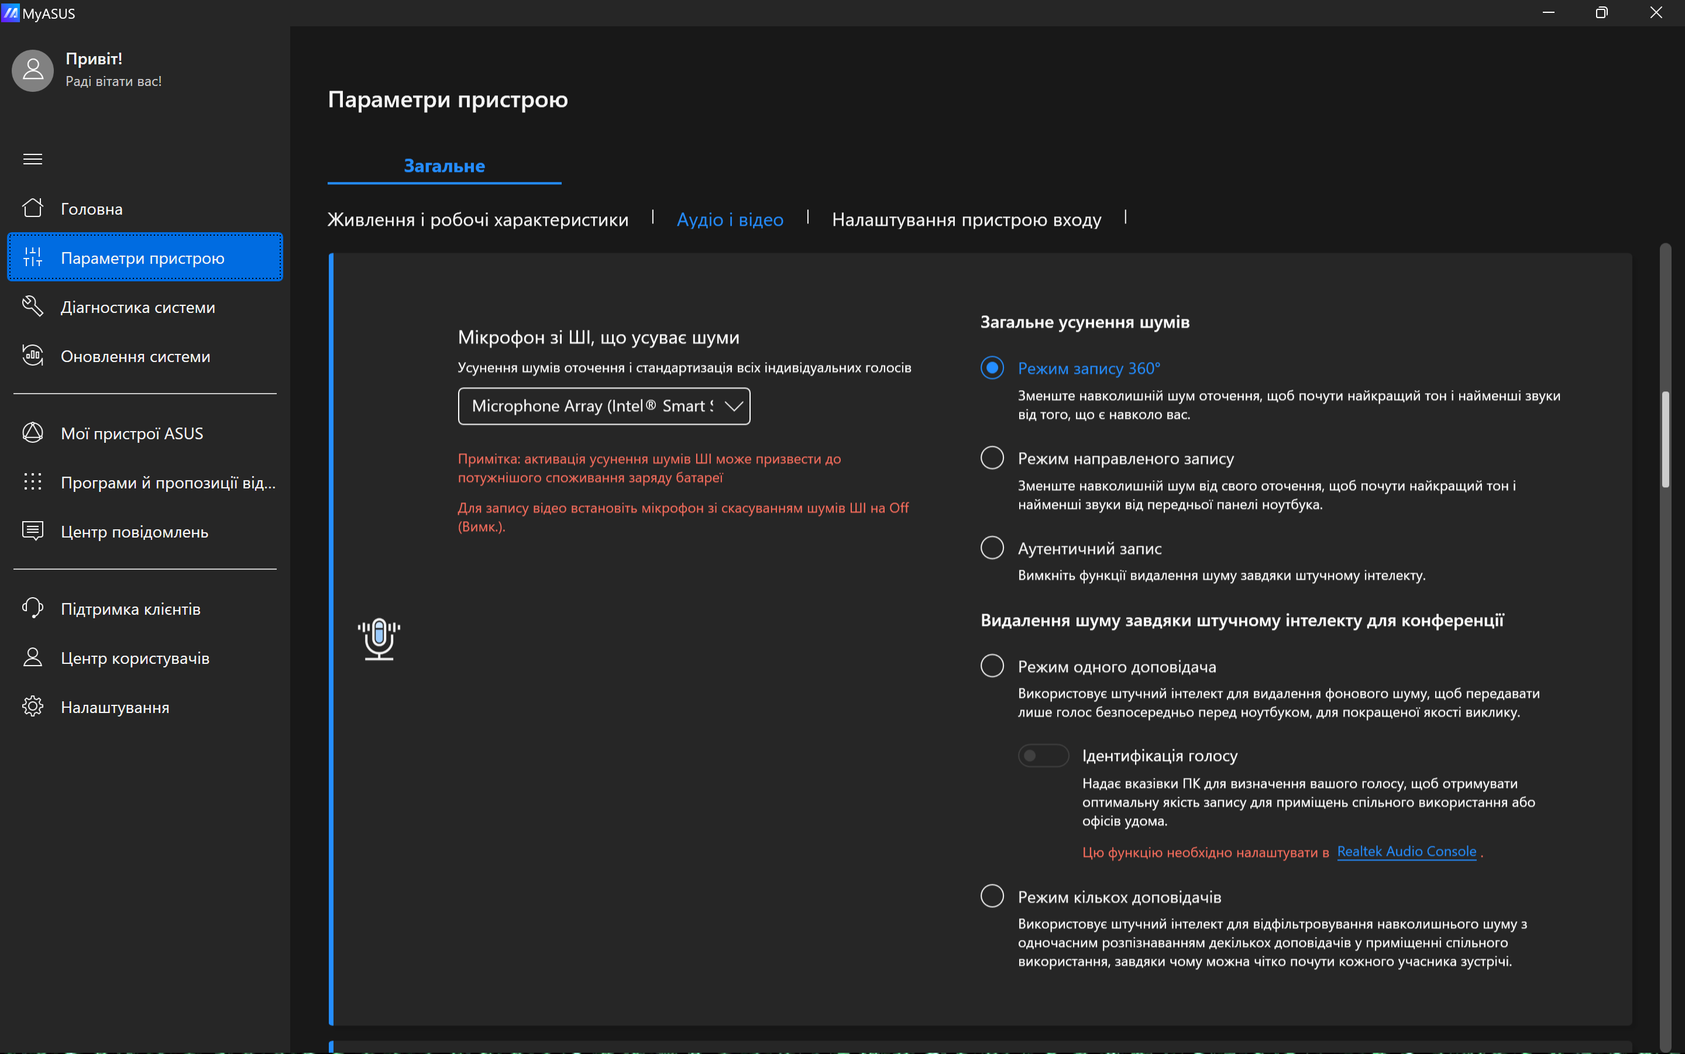Toggle the hamburger menu icon
Screen dimensions: 1685x1054
click(33, 159)
